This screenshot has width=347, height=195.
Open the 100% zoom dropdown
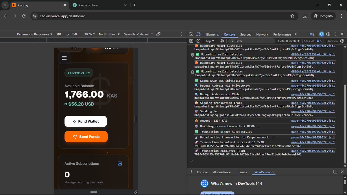coord(89,34)
